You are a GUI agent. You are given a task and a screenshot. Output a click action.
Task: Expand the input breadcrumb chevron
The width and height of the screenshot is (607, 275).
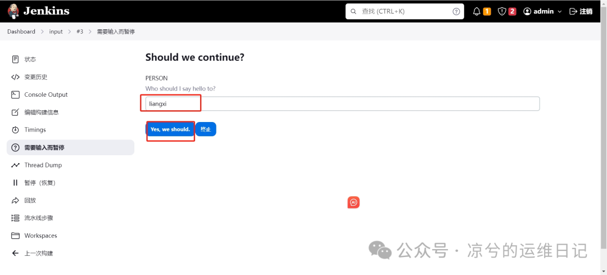click(69, 31)
